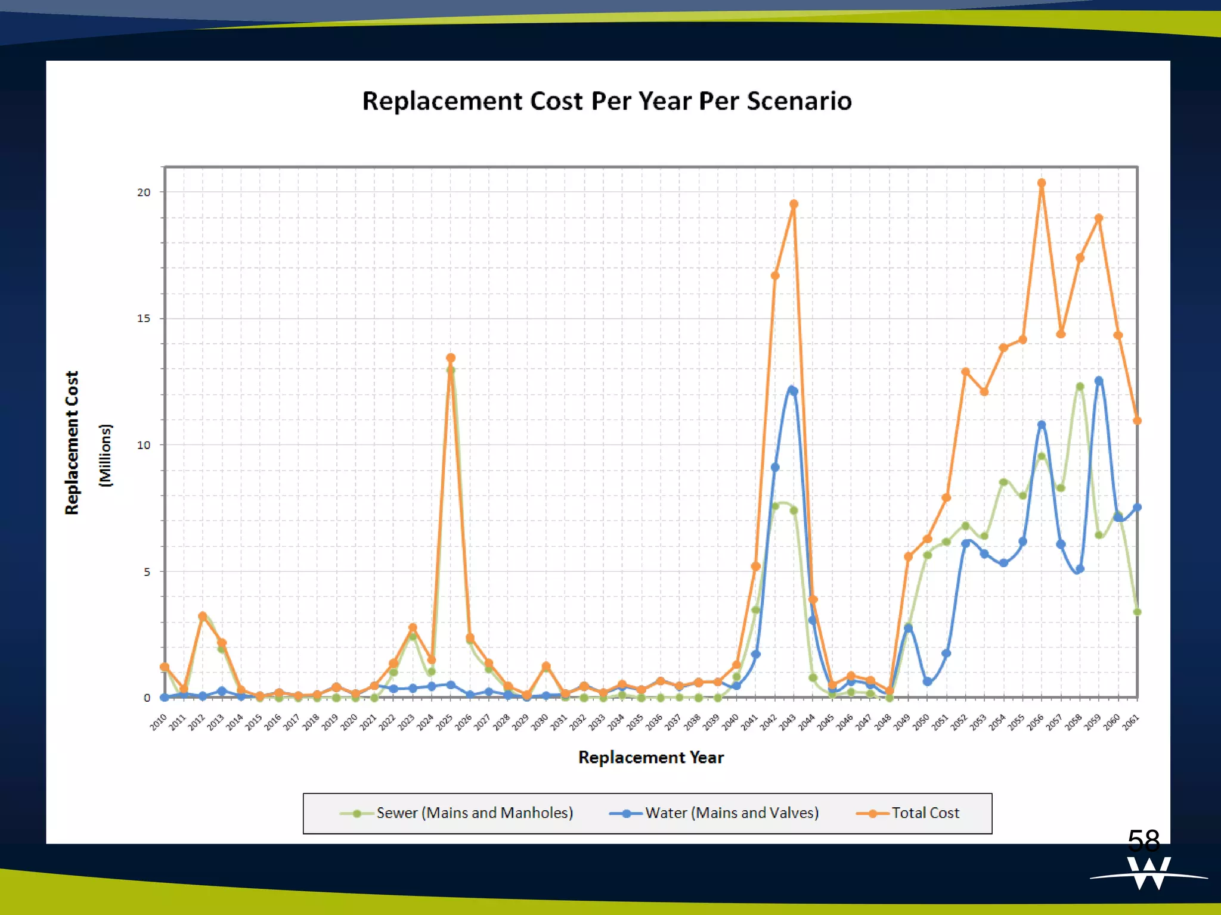
Task: Click the 'Replacement Year' axis title
Action: (x=651, y=758)
